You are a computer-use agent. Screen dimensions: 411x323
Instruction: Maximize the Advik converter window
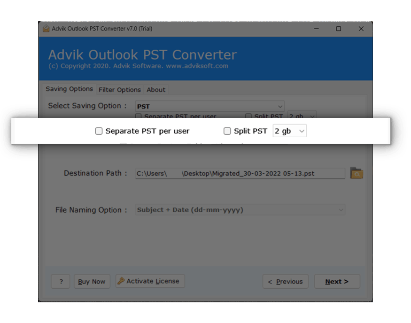339,29
